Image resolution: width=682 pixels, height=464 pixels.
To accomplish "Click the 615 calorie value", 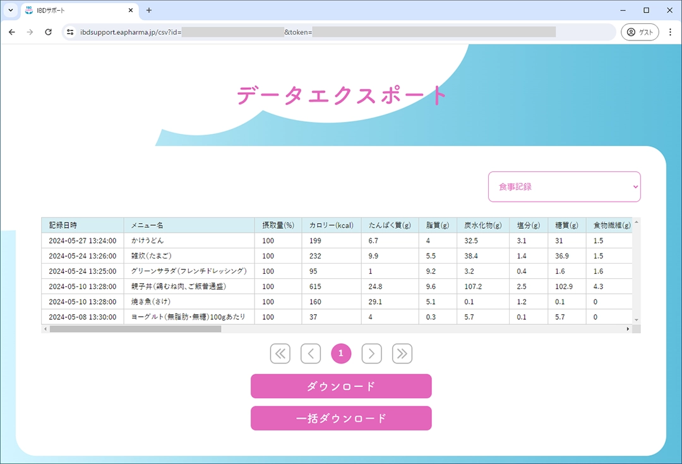I will [315, 286].
